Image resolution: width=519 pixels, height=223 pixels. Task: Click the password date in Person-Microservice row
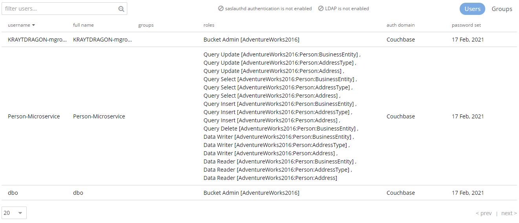point(468,116)
